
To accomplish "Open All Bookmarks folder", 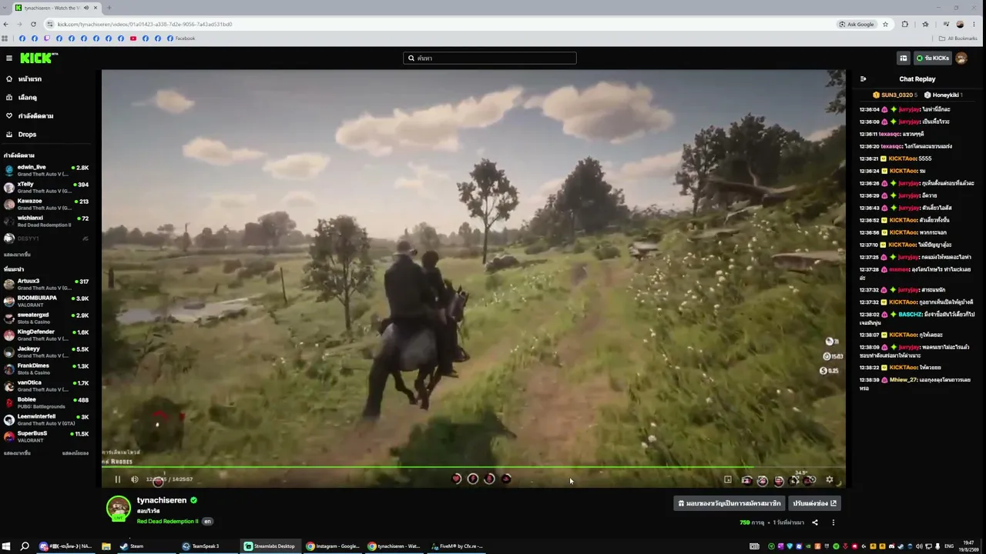I will (x=957, y=38).
